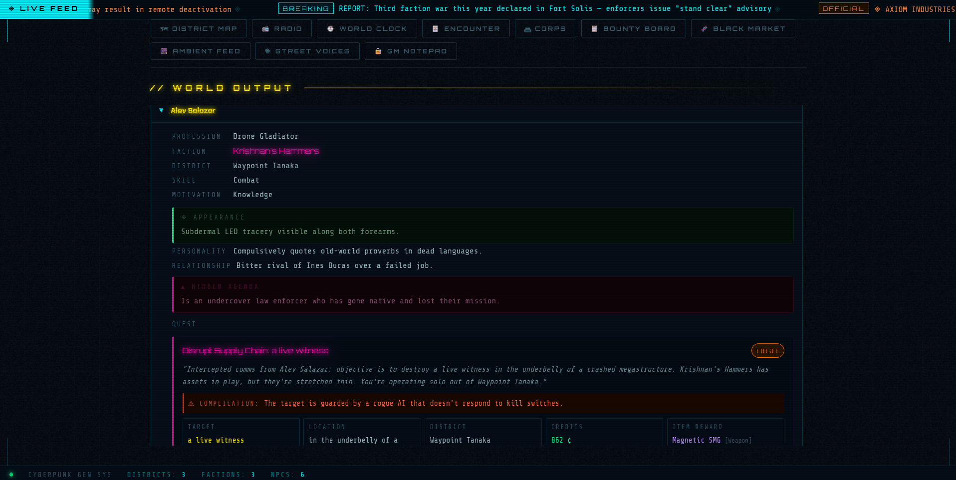The image size is (956, 480).
Task: Collapse the Alev Salazar entry
Action: (x=161, y=110)
